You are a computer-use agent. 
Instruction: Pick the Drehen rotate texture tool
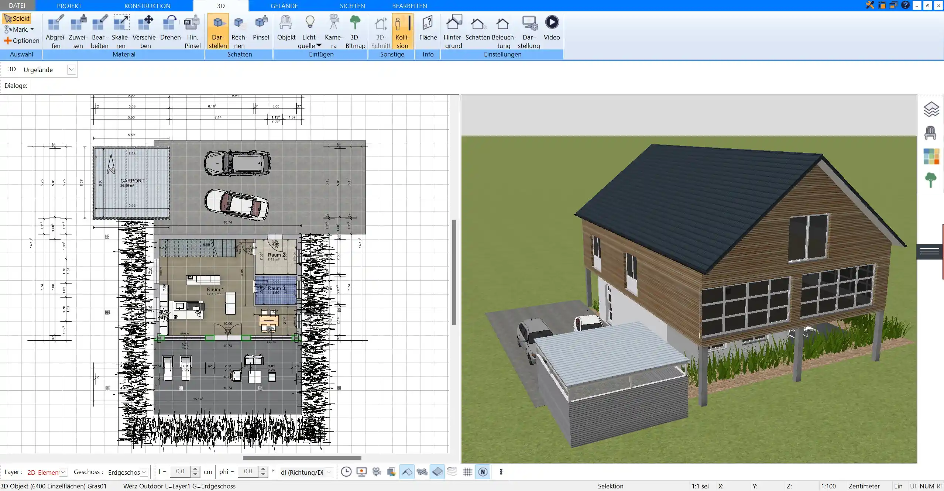(170, 28)
